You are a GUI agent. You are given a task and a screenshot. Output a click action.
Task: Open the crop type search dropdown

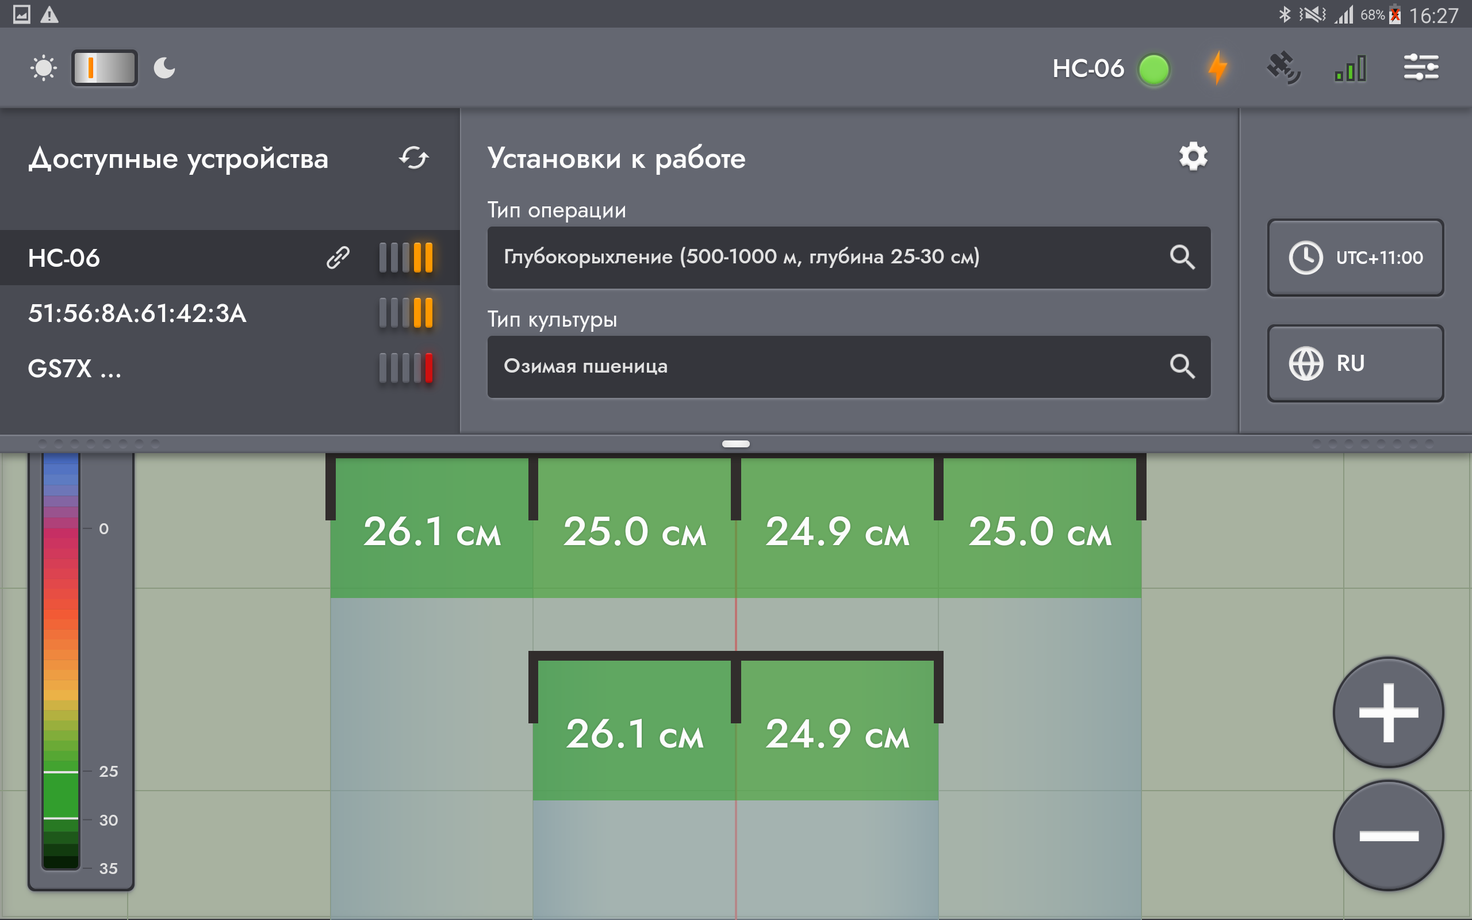(x=1182, y=366)
